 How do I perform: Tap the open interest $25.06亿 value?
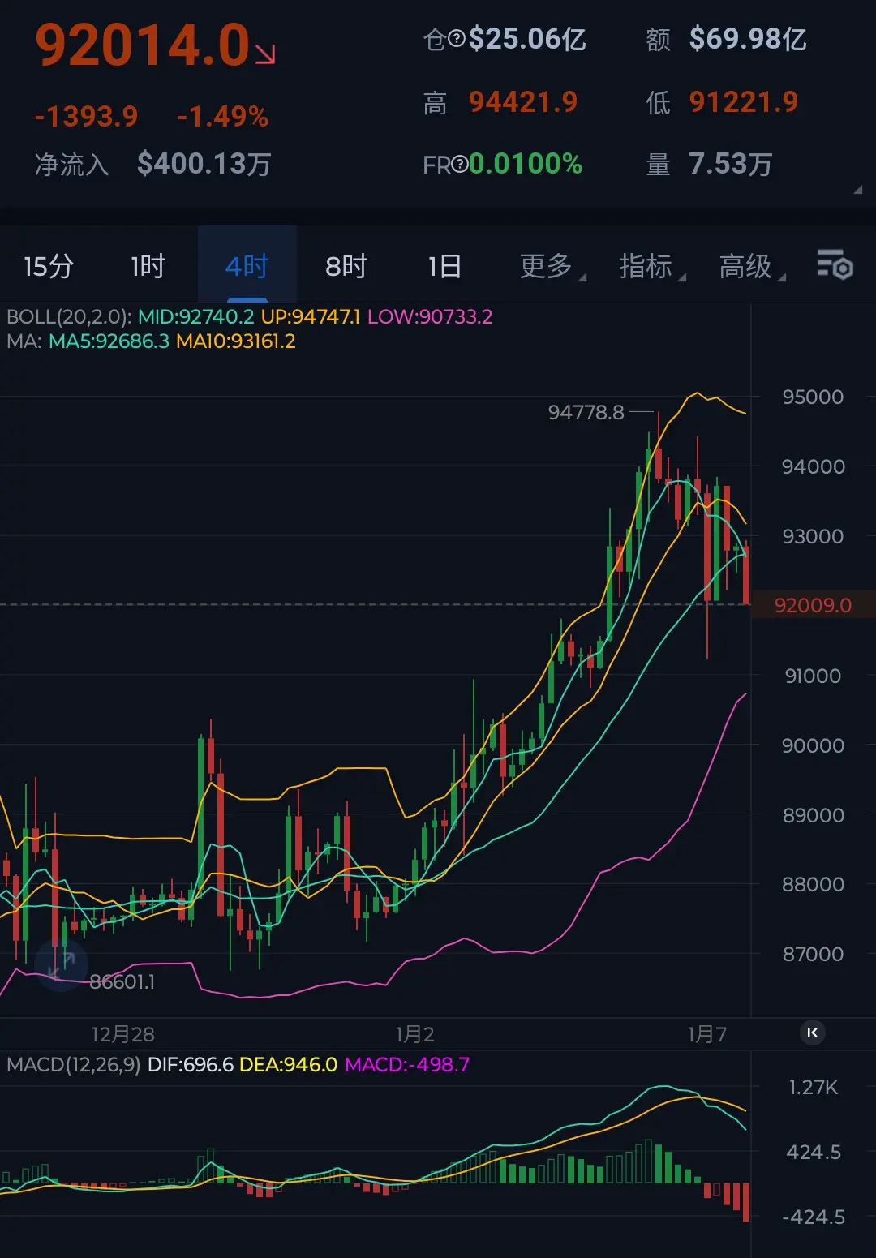(x=527, y=39)
